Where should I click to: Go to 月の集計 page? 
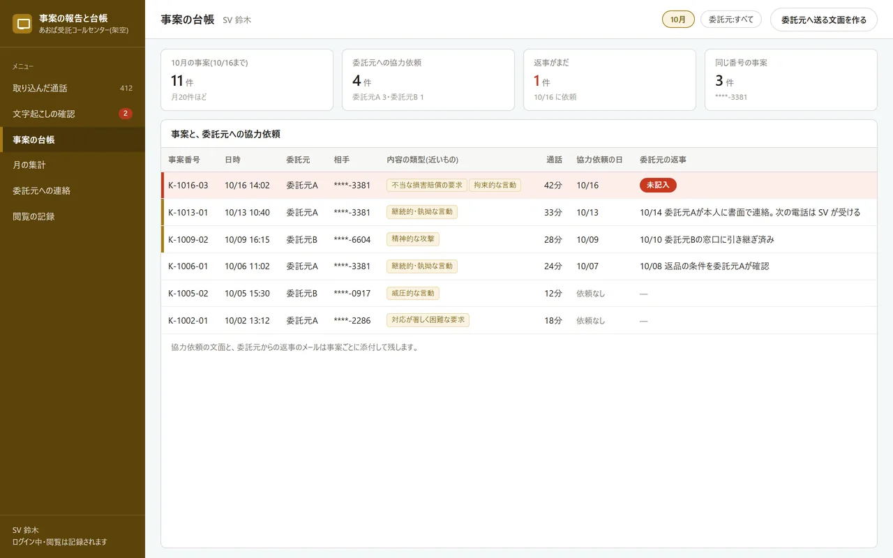pyautogui.click(x=73, y=165)
